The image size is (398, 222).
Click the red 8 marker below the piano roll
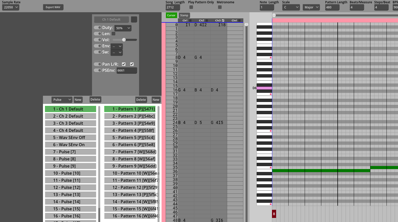(x=274, y=214)
